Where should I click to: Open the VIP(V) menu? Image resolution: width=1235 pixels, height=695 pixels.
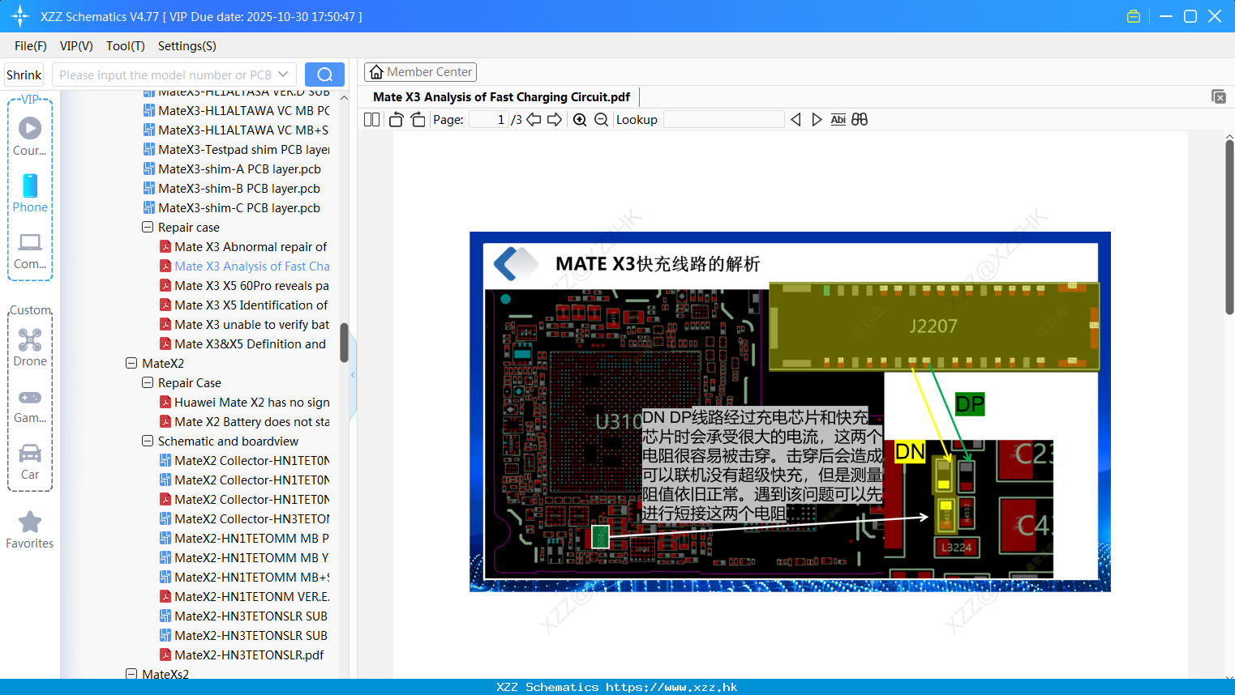click(x=76, y=46)
